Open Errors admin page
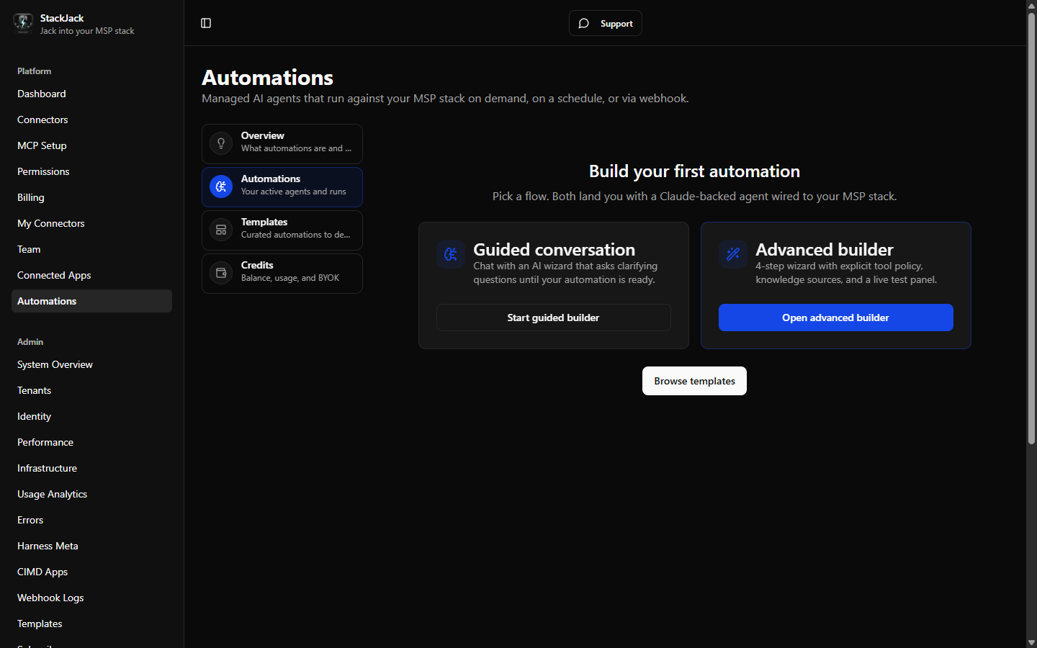Image resolution: width=1037 pixels, height=648 pixels. click(x=91, y=520)
